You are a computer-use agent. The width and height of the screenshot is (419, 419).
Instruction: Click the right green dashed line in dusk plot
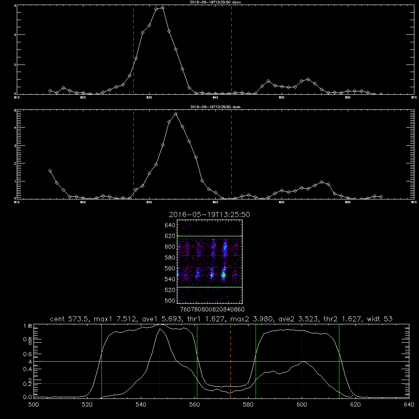(x=231, y=154)
